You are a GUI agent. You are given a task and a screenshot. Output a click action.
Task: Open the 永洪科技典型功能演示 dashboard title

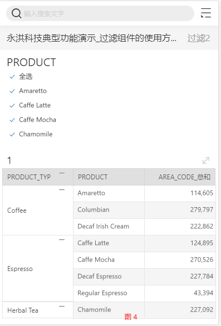point(91,38)
